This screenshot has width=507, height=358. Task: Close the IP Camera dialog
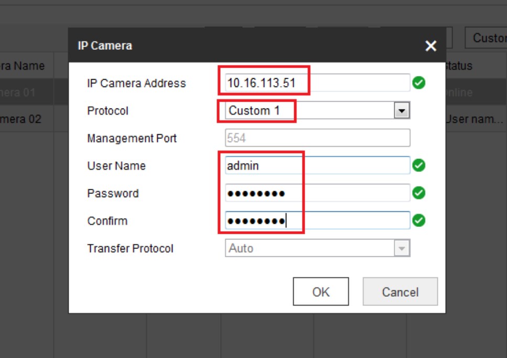tap(430, 46)
